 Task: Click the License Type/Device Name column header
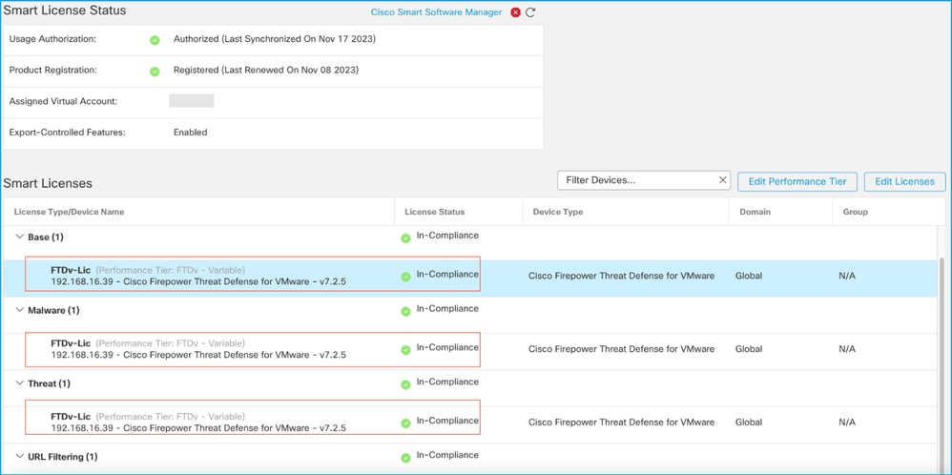(x=70, y=212)
